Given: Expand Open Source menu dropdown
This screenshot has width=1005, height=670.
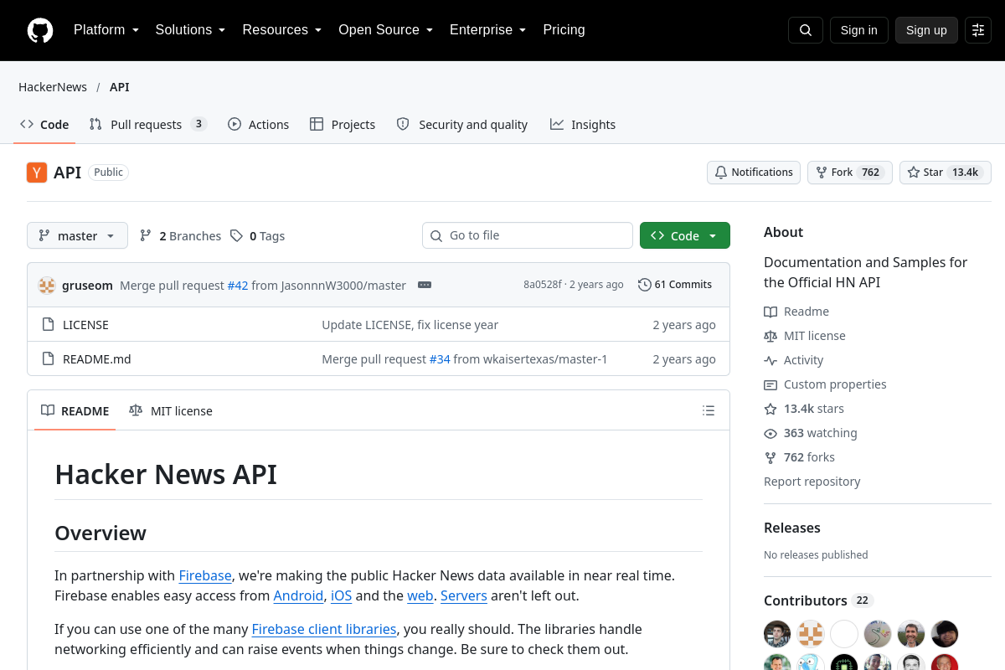Looking at the screenshot, I should (x=385, y=30).
